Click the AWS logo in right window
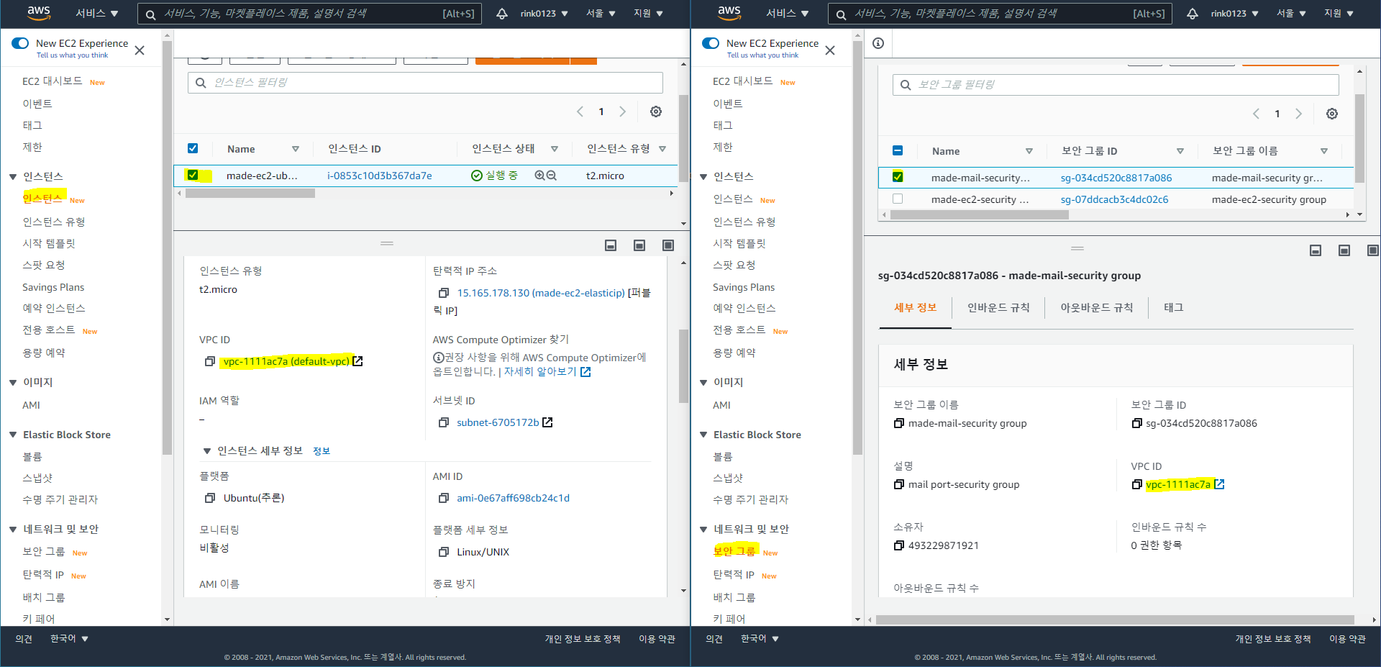 pyautogui.click(x=729, y=12)
